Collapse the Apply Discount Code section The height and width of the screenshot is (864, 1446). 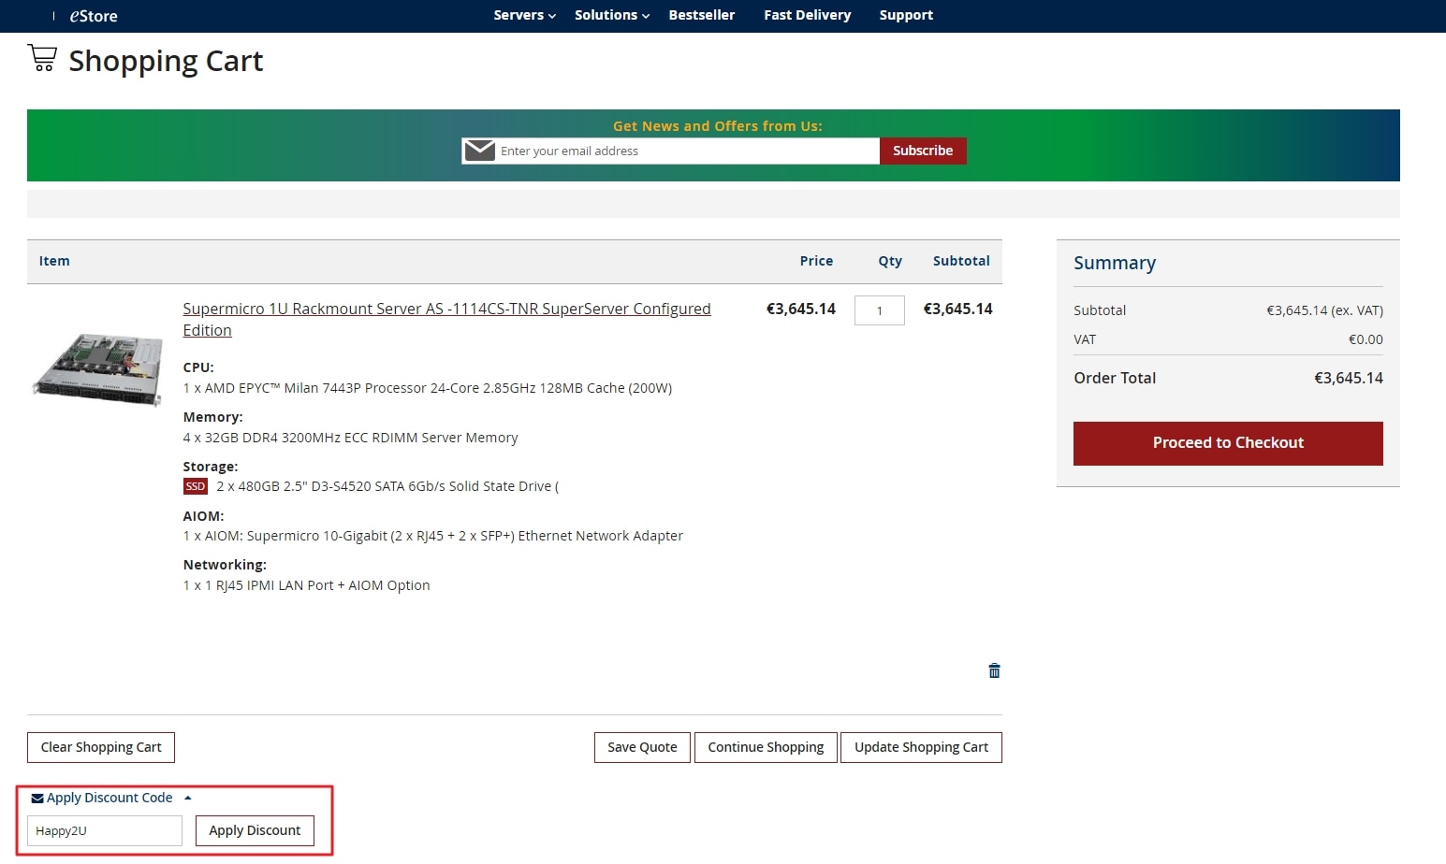pyautogui.click(x=187, y=797)
